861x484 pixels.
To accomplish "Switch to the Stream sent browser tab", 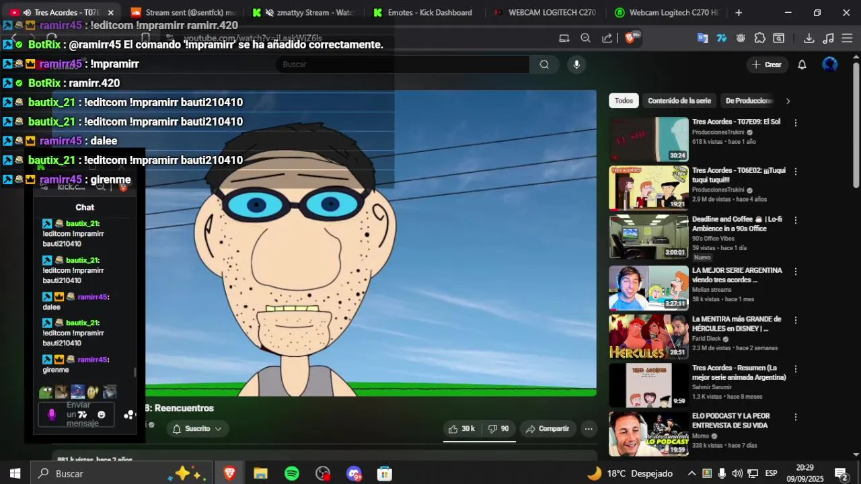I will point(183,13).
